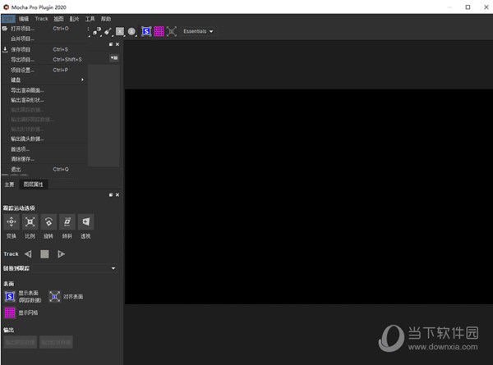Click the square X-spline shape tool
This screenshot has width=493, height=365.
(x=120, y=31)
